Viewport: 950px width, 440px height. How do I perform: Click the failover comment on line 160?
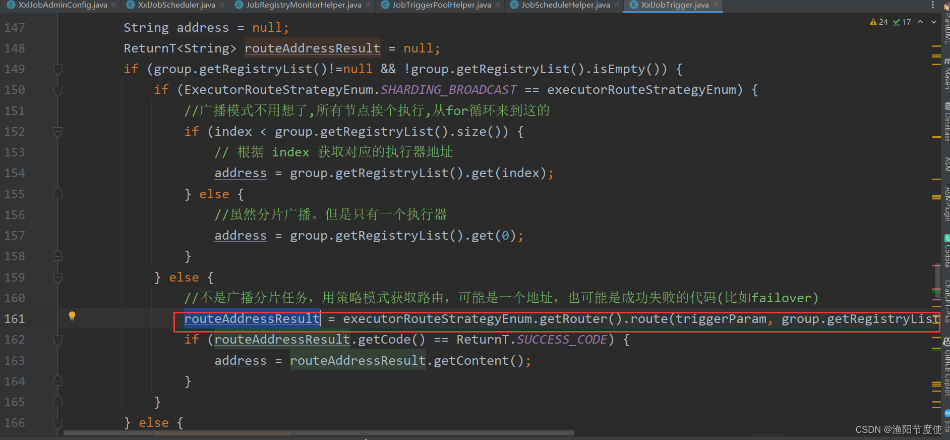point(501,298)
